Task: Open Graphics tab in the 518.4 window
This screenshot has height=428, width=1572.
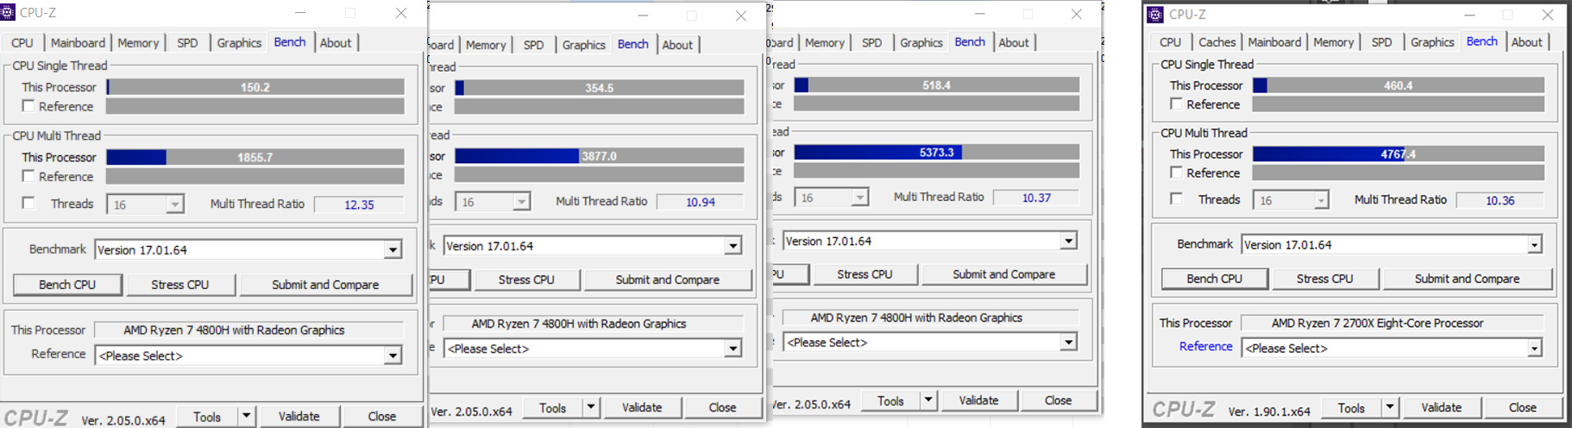Action: pyautogui.click(x=921, y=42)
